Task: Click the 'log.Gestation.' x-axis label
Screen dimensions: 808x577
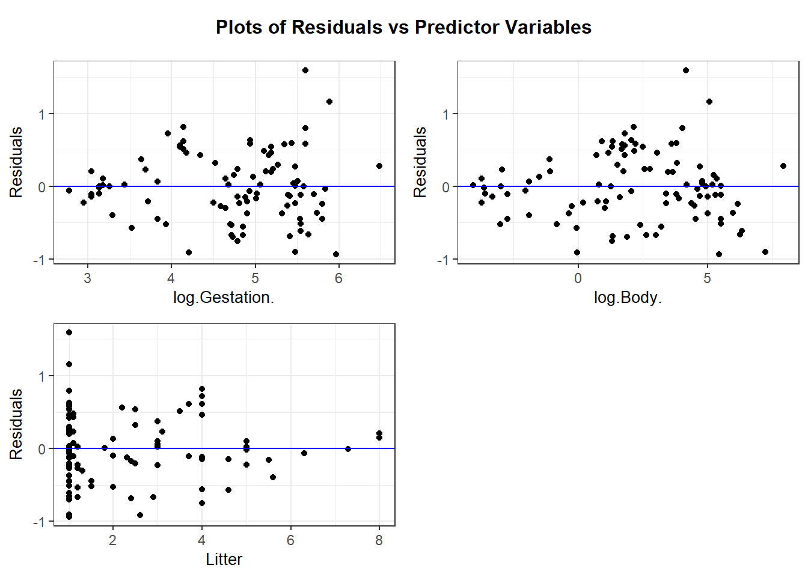Action: click(224, 298)
